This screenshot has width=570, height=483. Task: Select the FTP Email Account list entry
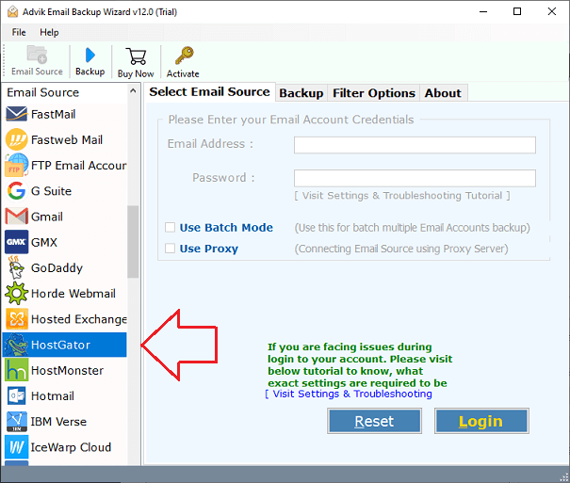[x=65, y=166]
